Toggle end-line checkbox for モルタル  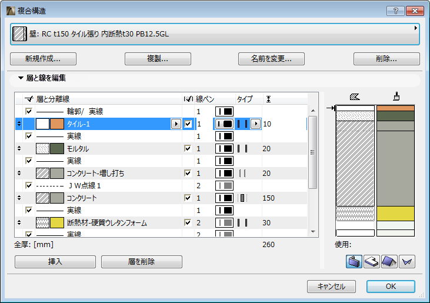point(188,149)
